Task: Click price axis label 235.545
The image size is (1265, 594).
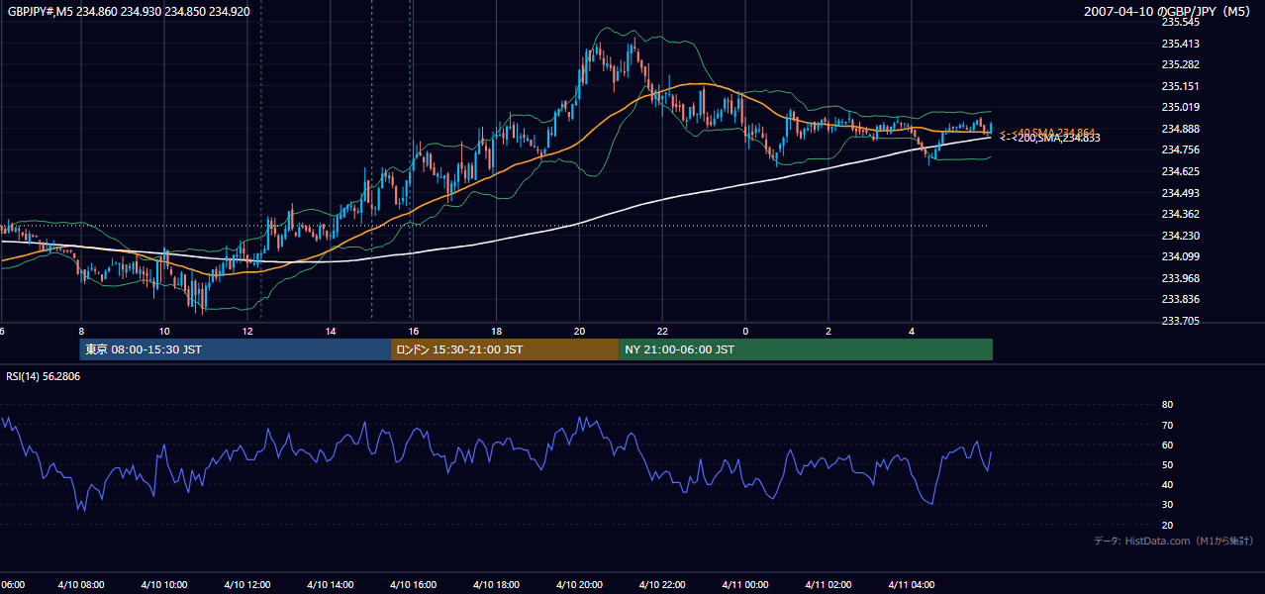Action: tap(1180, 22)
